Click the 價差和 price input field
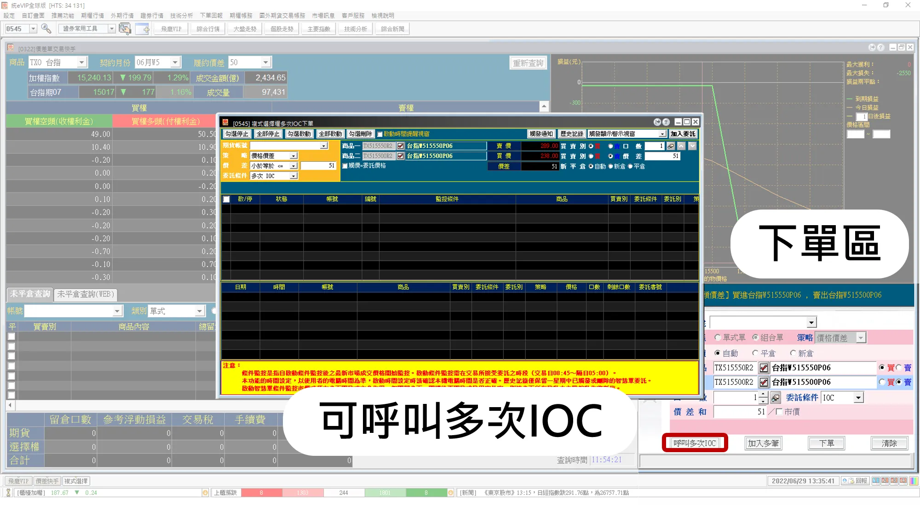Image resolution: width=920 pixels, height=505 pixels. coord(740,412)
